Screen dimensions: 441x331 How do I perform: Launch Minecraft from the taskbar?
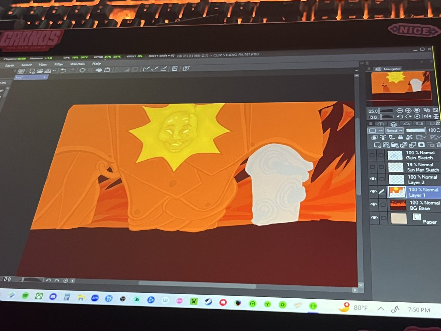pos(193,301)
